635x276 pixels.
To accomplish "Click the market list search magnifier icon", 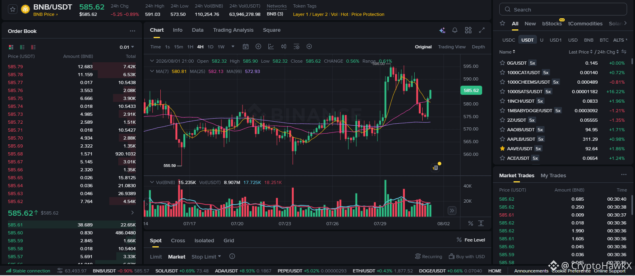I will pyautogui.click(x=508, y=10).
